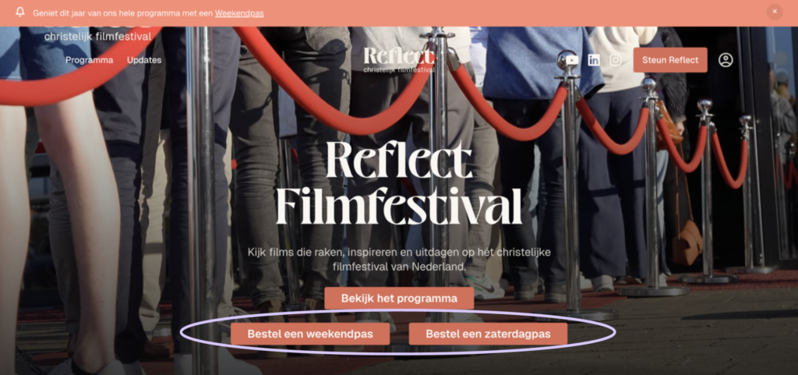
Task: Click the christelijk filmfestival subtitle under center logo
Action: pos(400,69)
